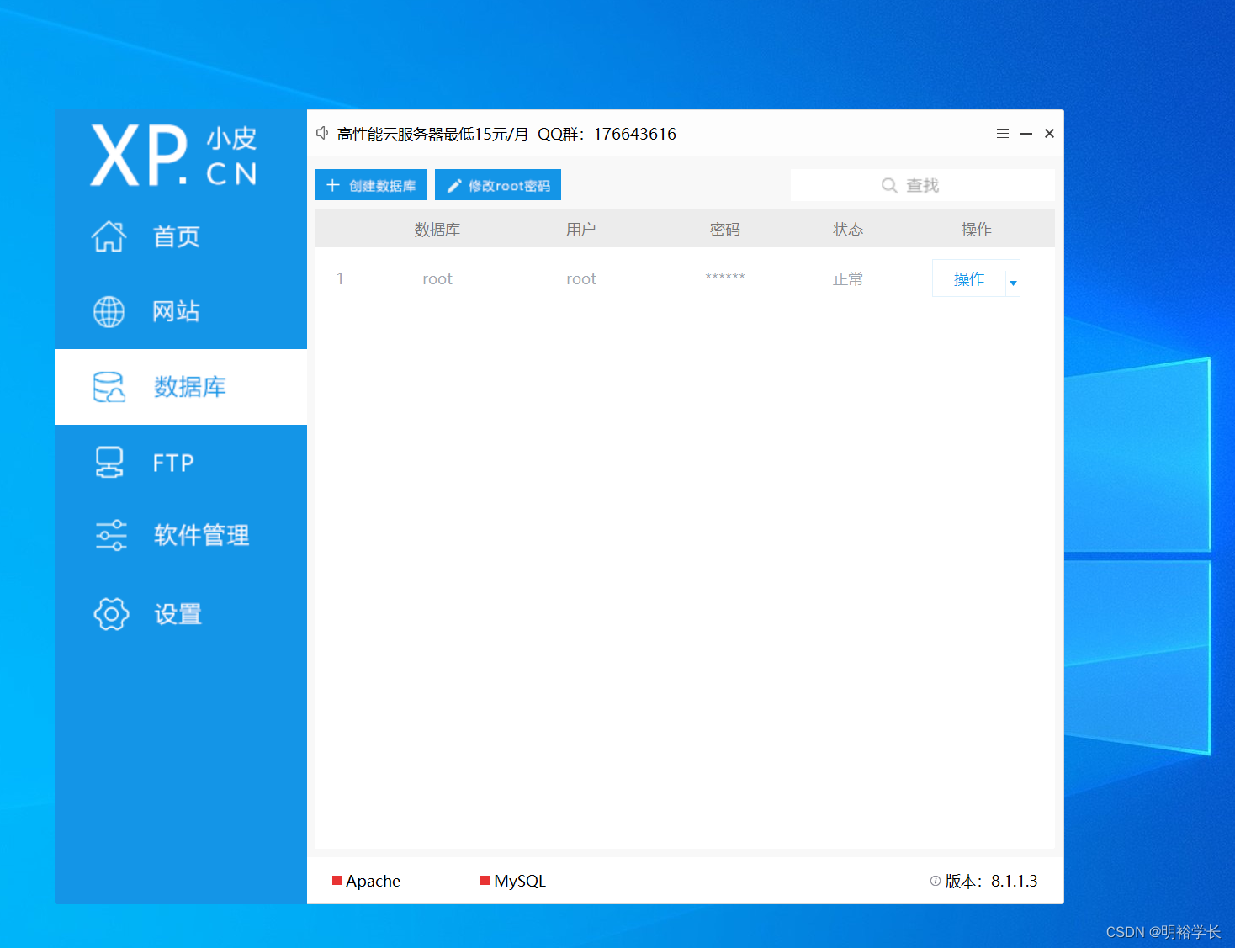The height and width of the screenshot is (948, 1235).
Task: Minimize the phpStudy window
Action: tap(1026, 133)
